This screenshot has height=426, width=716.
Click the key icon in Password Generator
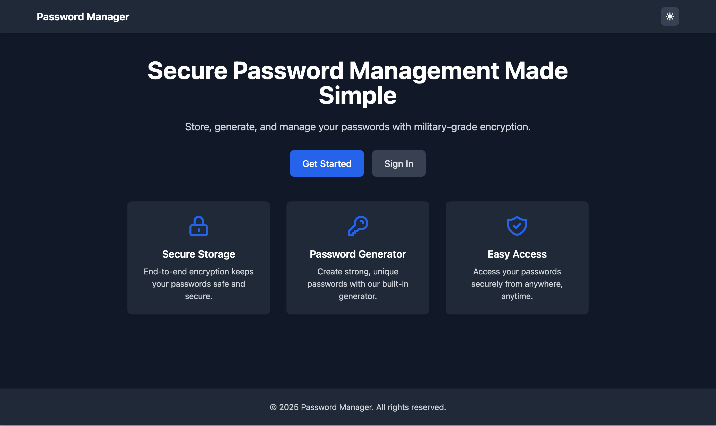pyautogui.click(x=358, y=226)
